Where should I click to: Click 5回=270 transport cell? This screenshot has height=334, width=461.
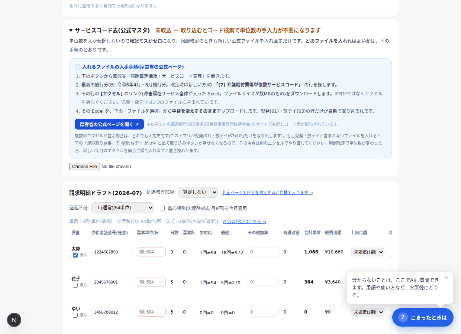click(x=230, y=282)
